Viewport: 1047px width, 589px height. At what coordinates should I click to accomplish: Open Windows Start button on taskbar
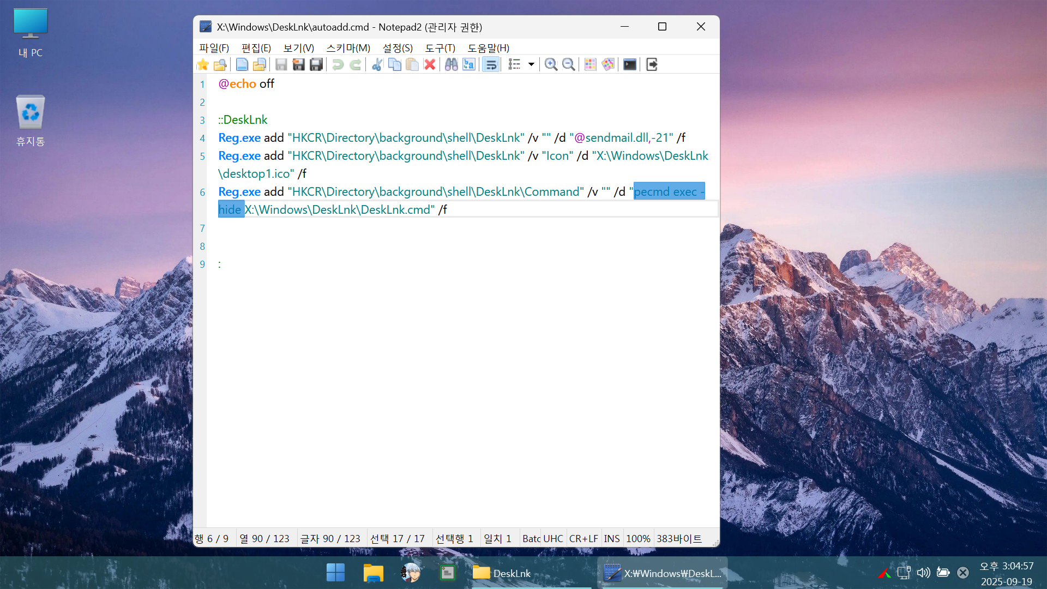tap(335, 573)
